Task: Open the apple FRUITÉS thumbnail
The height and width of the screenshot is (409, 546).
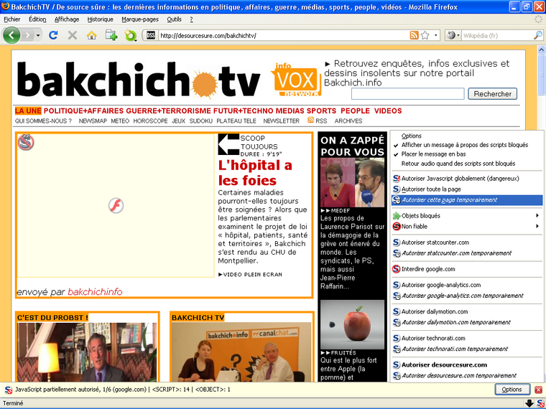Action: coord(352,325)
